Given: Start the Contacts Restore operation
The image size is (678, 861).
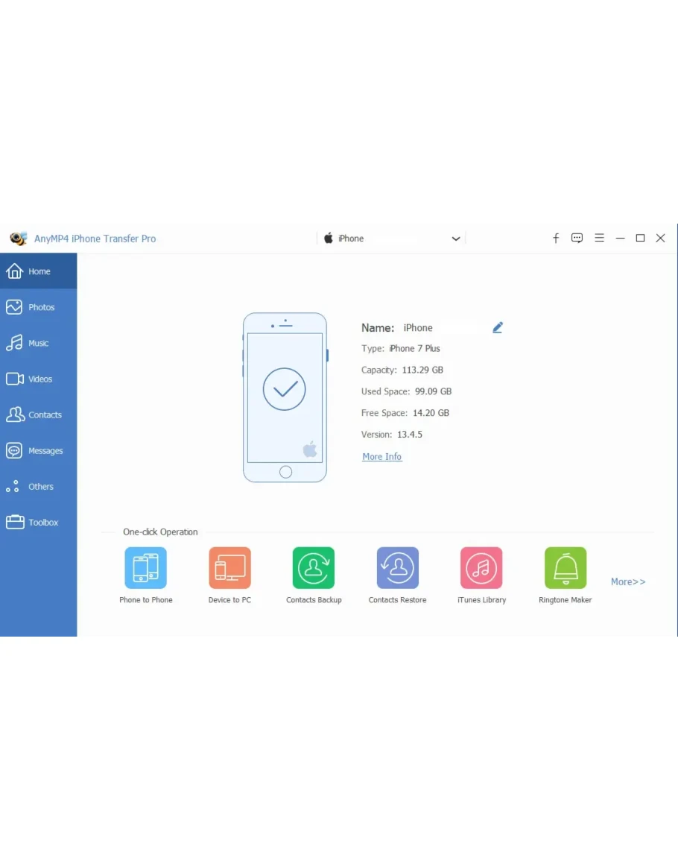Looking at the screenshot, I should tap(397, 568).
